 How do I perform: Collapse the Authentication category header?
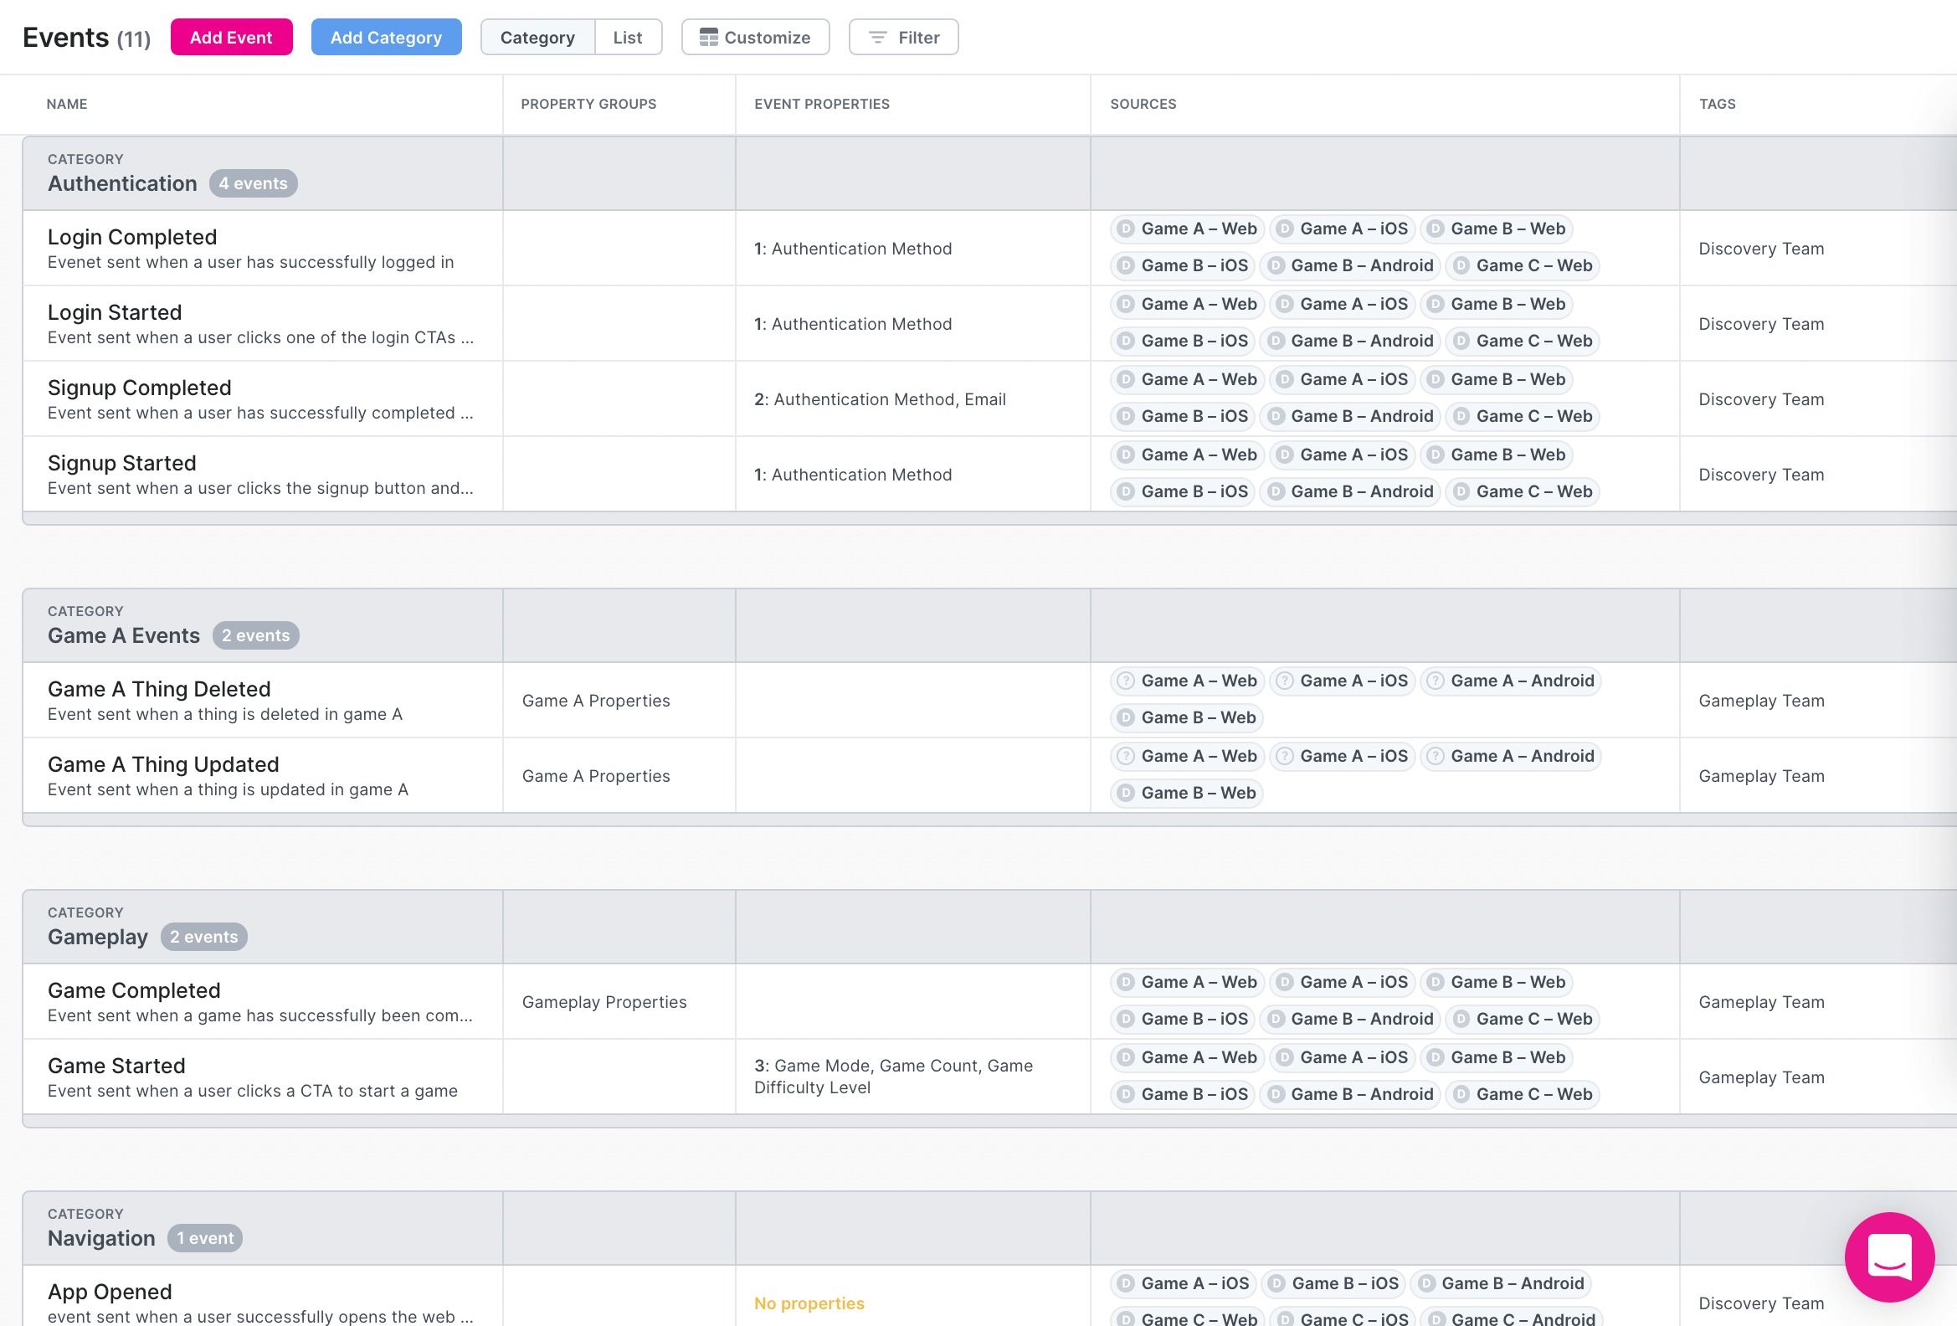[122, 183]
